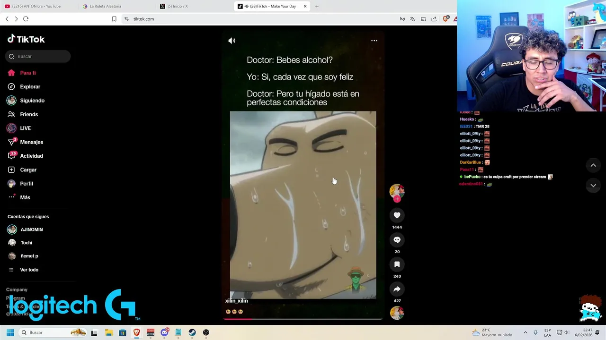
Task: Save the video with the bookmark icon
Action: point(397,264)
